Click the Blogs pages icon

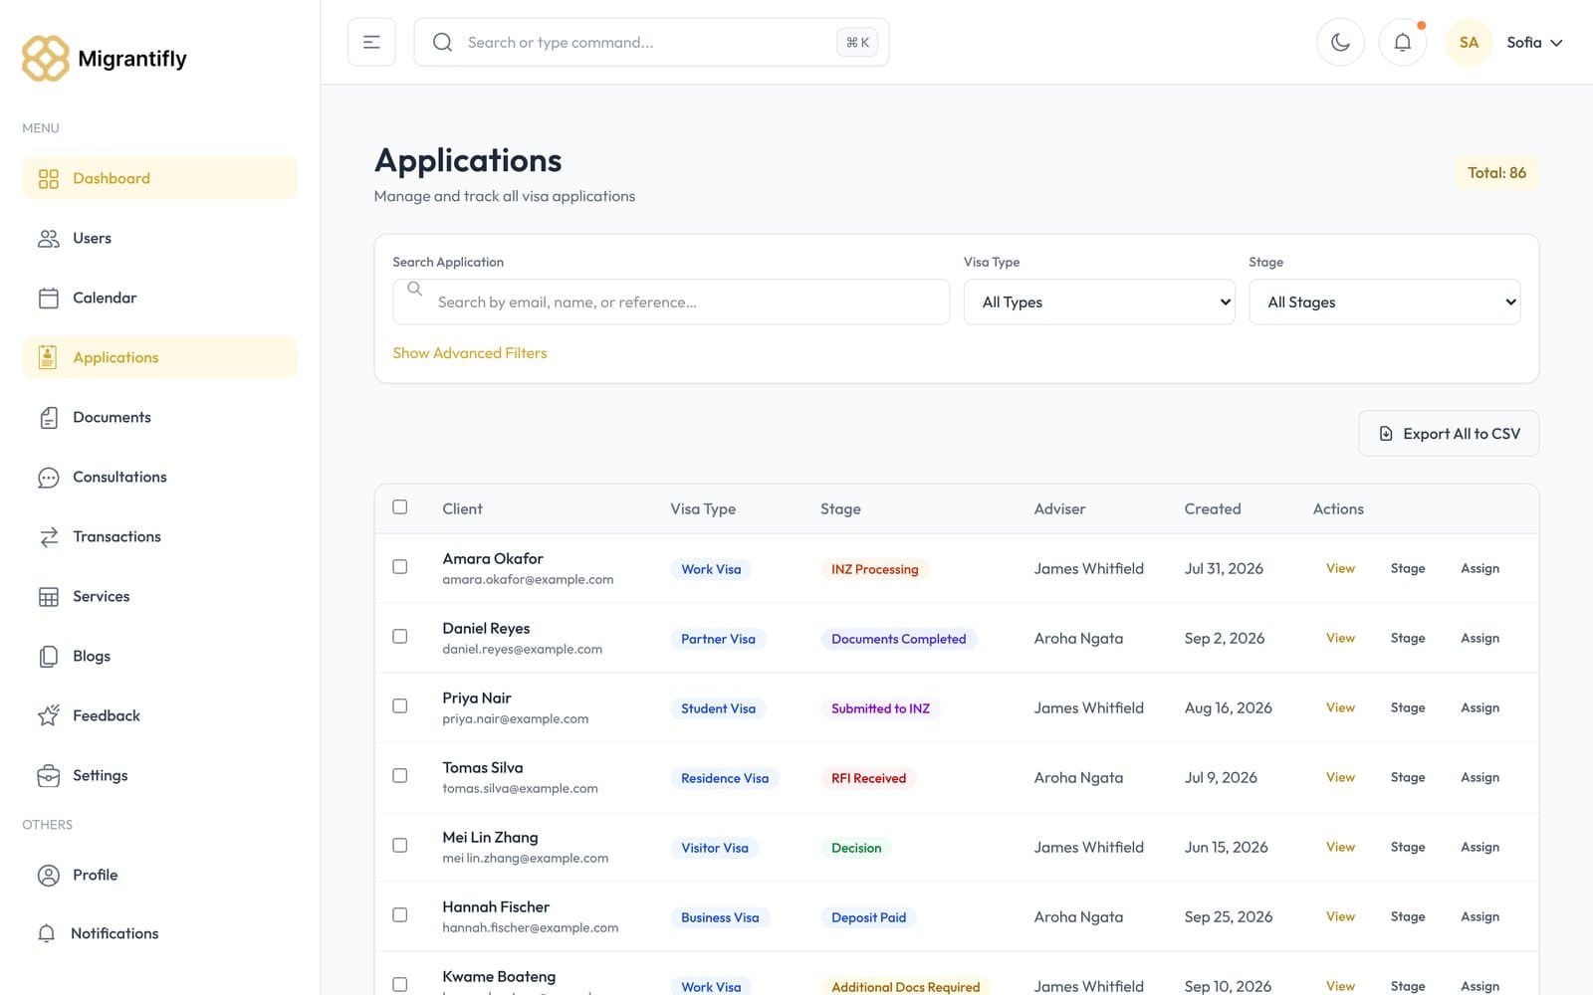click(48, 656)
